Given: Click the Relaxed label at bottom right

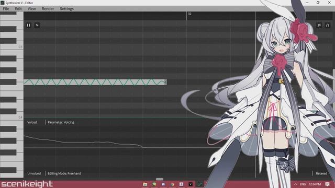Looking at the screenshot, I should 321,173.
